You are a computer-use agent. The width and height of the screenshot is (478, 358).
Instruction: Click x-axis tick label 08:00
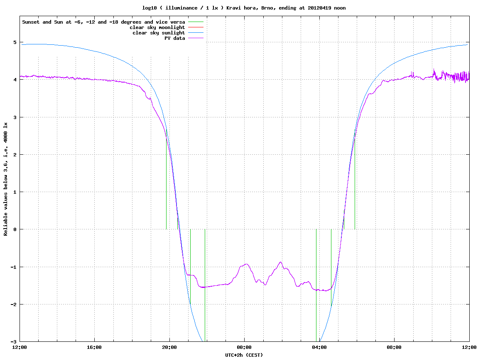point(395,347)
